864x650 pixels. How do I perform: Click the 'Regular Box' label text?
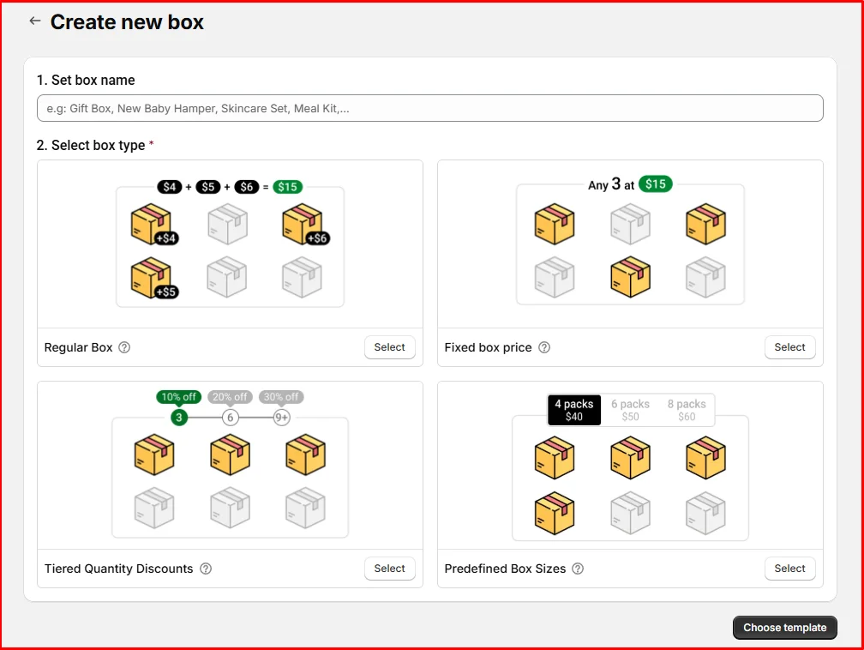click(78, 347)
